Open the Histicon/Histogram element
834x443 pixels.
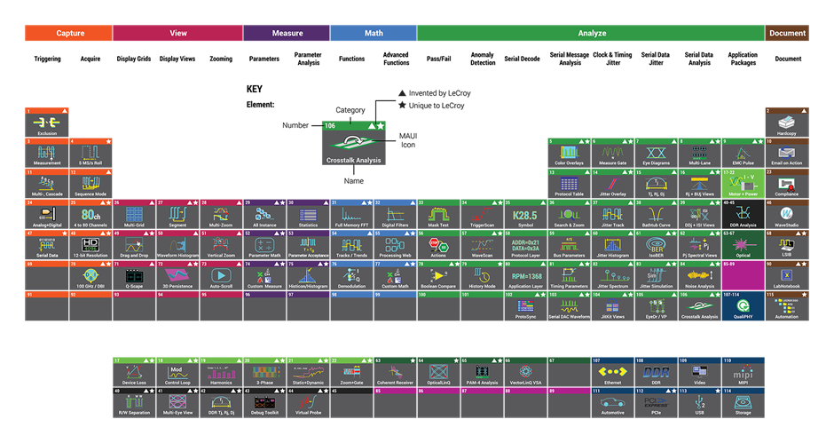(308, 275)
